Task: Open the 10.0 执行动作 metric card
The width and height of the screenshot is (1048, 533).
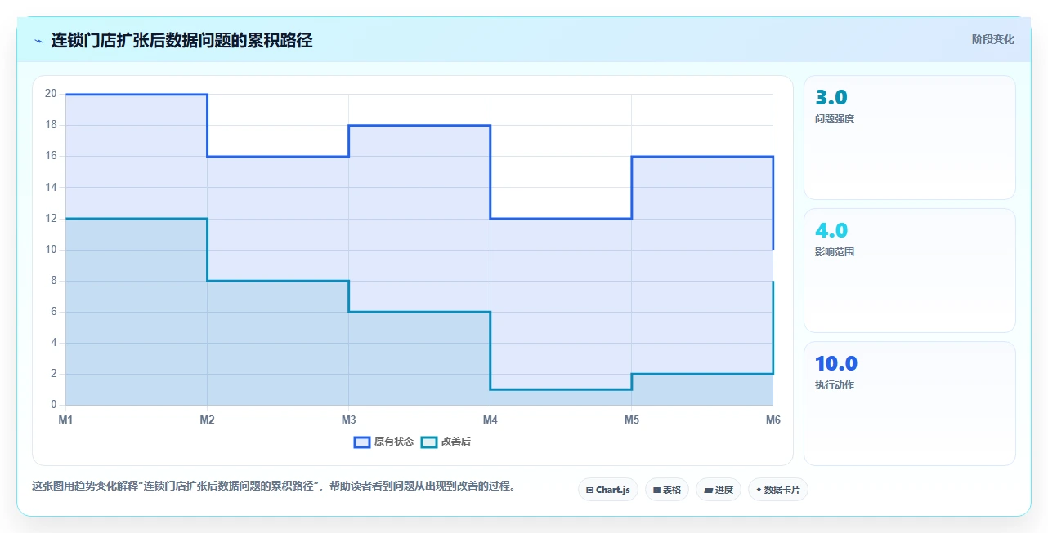Action: (x=910, y=403)
